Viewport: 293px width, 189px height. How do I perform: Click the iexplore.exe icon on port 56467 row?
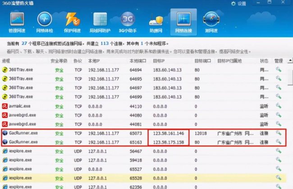pos(5,151)
